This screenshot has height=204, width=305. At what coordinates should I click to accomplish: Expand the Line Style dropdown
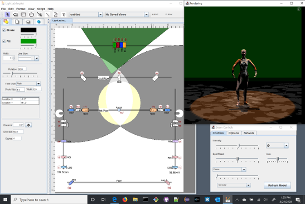click(x=37, y=58)
